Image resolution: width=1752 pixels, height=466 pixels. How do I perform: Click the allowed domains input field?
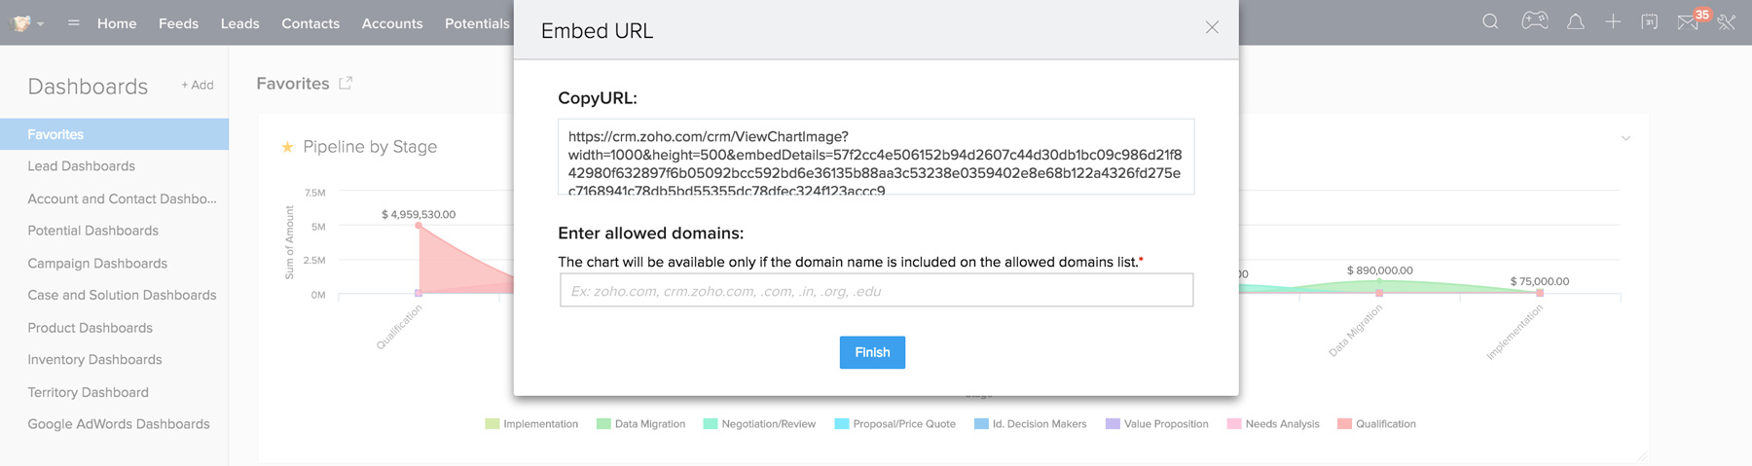click(876, 291)
